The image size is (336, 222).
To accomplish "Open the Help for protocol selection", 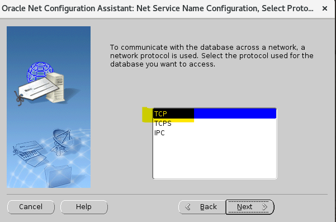I will (x=84, y=207).
